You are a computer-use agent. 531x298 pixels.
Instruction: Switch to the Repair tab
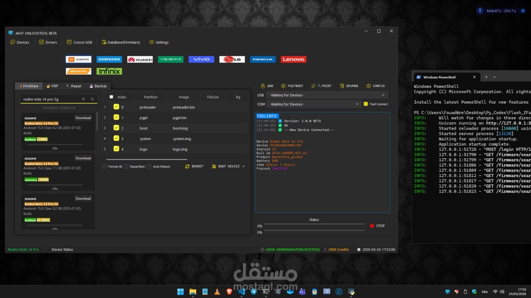click(x=74, y=86)
